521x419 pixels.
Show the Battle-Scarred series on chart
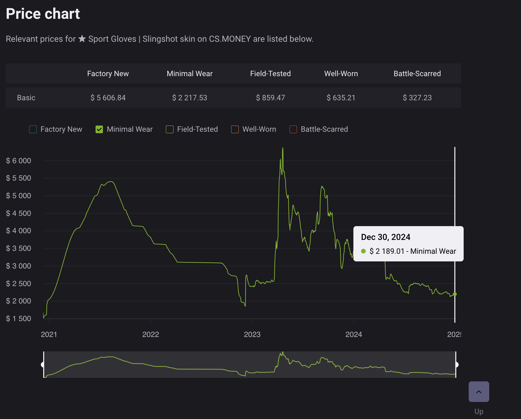click(293, 129)
